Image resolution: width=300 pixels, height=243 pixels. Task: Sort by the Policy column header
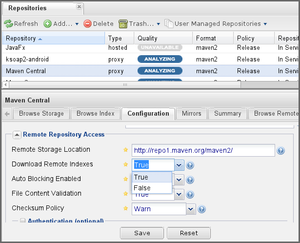click(x=254, y=38)
